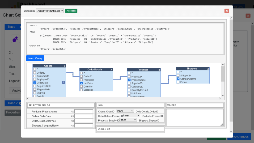Check the Orders EmployeeID field
The height and width of the screenshot is (143, 254).
(x=35, y=79)
